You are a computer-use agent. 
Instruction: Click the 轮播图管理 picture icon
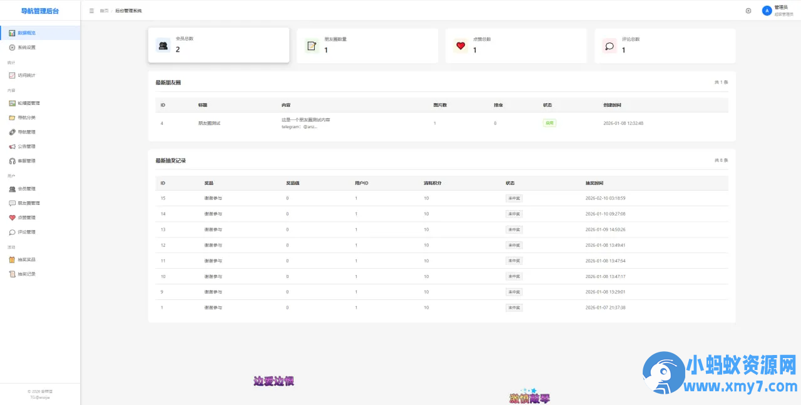[x=12, y=103]
